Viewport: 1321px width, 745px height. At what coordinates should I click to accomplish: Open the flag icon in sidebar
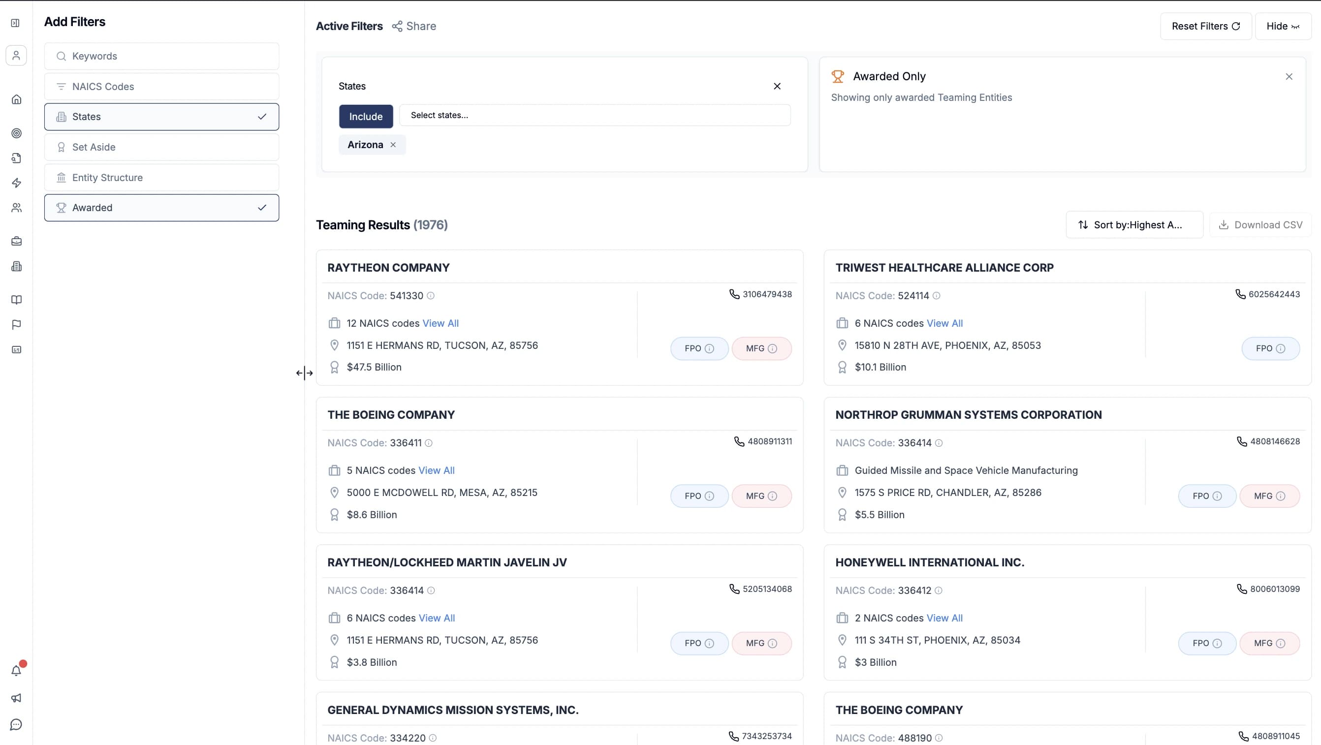pos(16,325)
